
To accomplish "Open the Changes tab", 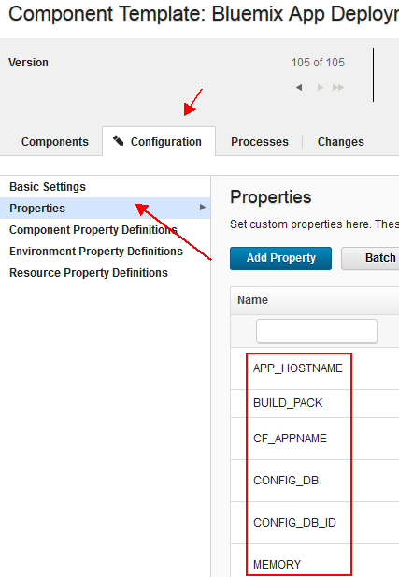I will 340,142.
